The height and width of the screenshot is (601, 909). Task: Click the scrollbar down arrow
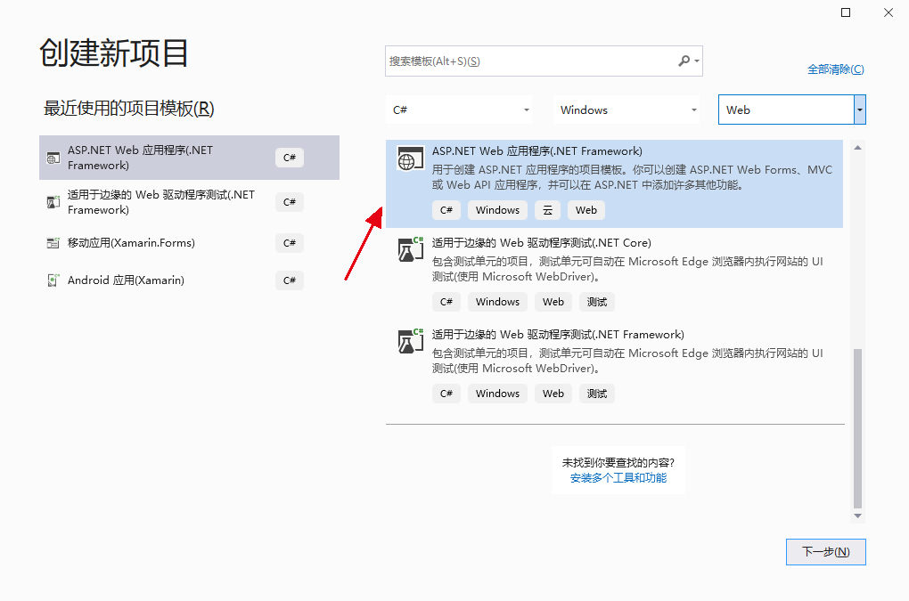click(x=856, y=515)
